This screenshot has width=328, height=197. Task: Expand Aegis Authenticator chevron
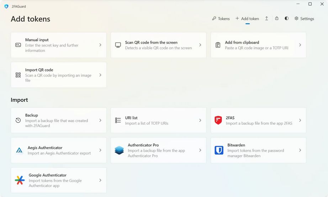coord(100,150)
